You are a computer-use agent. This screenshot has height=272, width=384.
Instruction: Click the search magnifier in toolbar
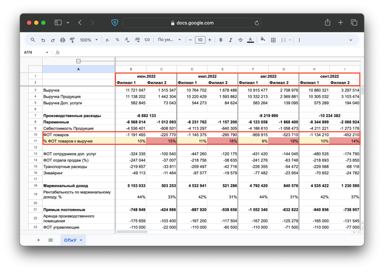(33, 40)
